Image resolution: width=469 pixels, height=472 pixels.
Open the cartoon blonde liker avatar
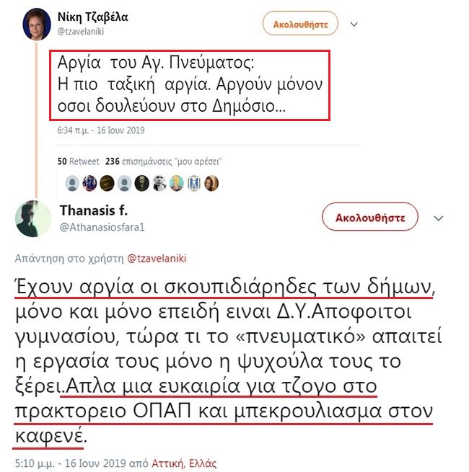point(177,183)
